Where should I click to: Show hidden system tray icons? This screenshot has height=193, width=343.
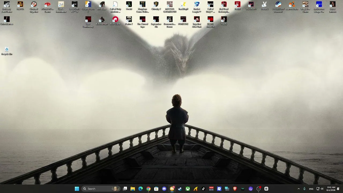[299, 189]
